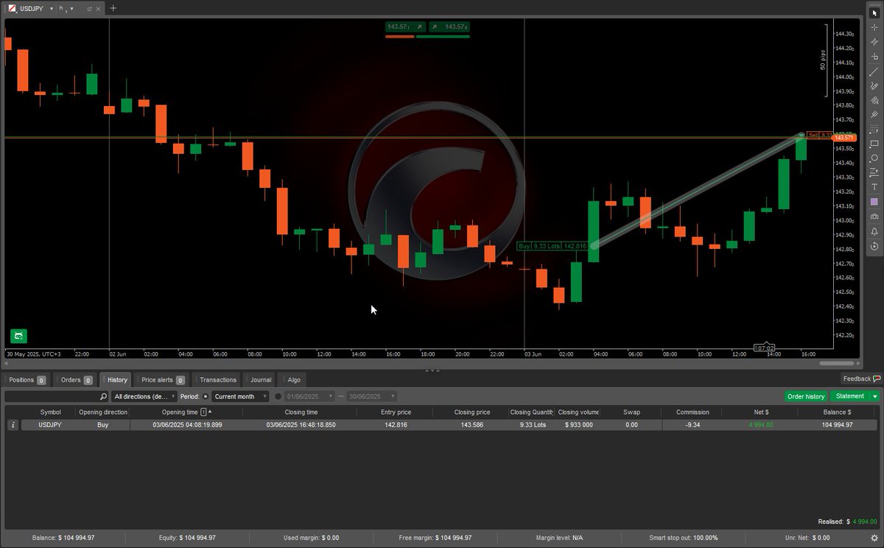
Task: Sort by Symbol column header
Action: [51, 412]
